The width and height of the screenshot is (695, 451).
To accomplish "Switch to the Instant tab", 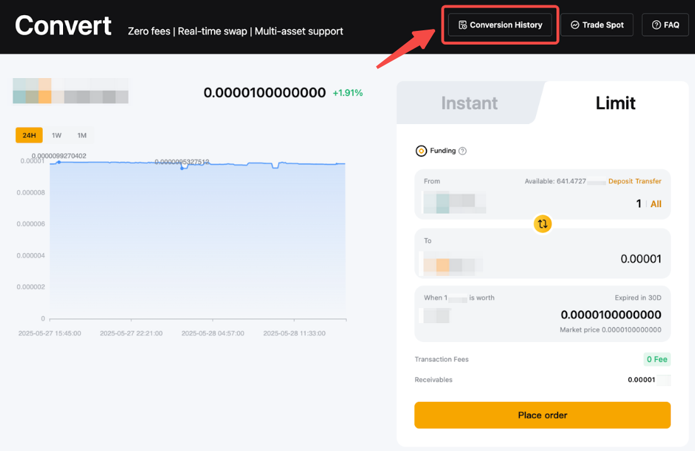I will (469, 103).
